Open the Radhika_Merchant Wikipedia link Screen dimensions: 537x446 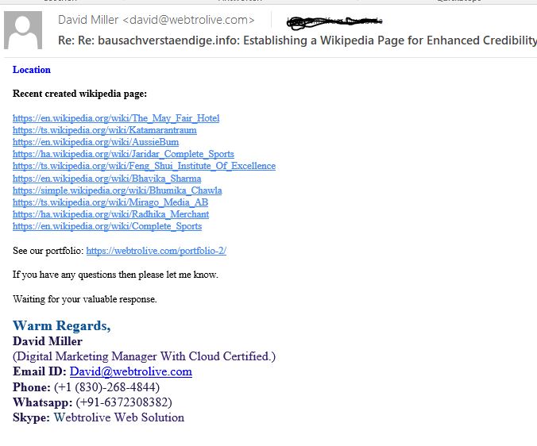pos(110,214)
